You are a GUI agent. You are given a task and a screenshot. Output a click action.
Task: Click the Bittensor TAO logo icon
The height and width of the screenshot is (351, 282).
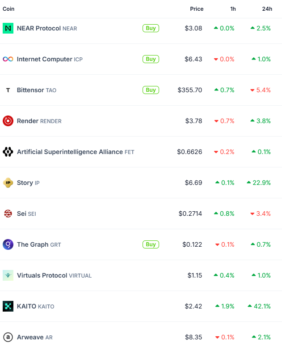pyautogui.click(x=8, y=90)
